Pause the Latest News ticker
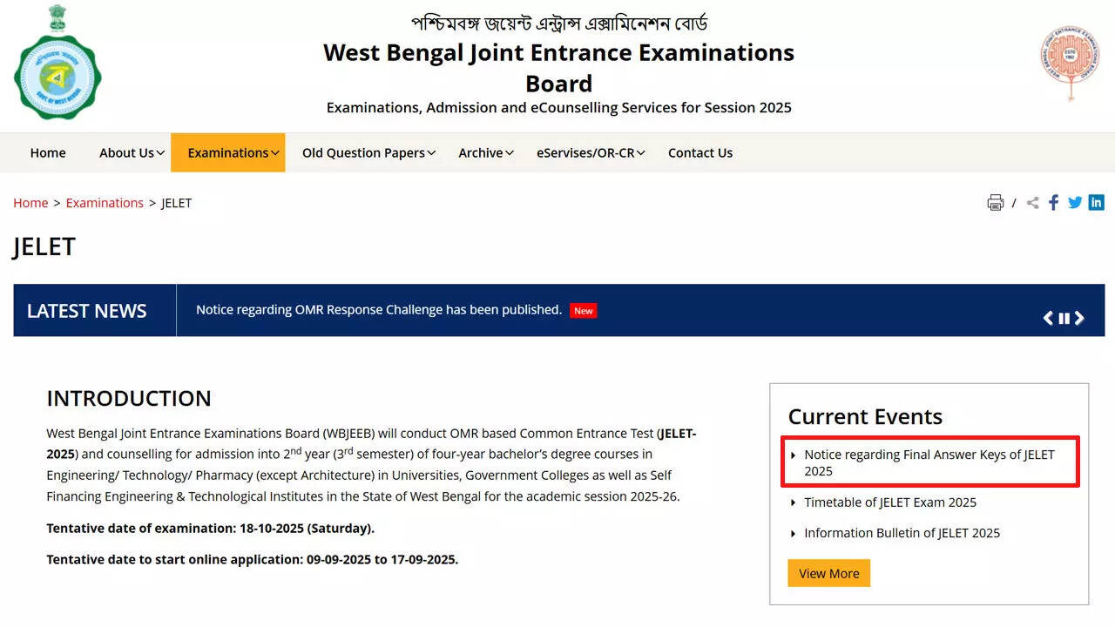The width and height of the screenshot is (1115, 627). (1064, 318)
